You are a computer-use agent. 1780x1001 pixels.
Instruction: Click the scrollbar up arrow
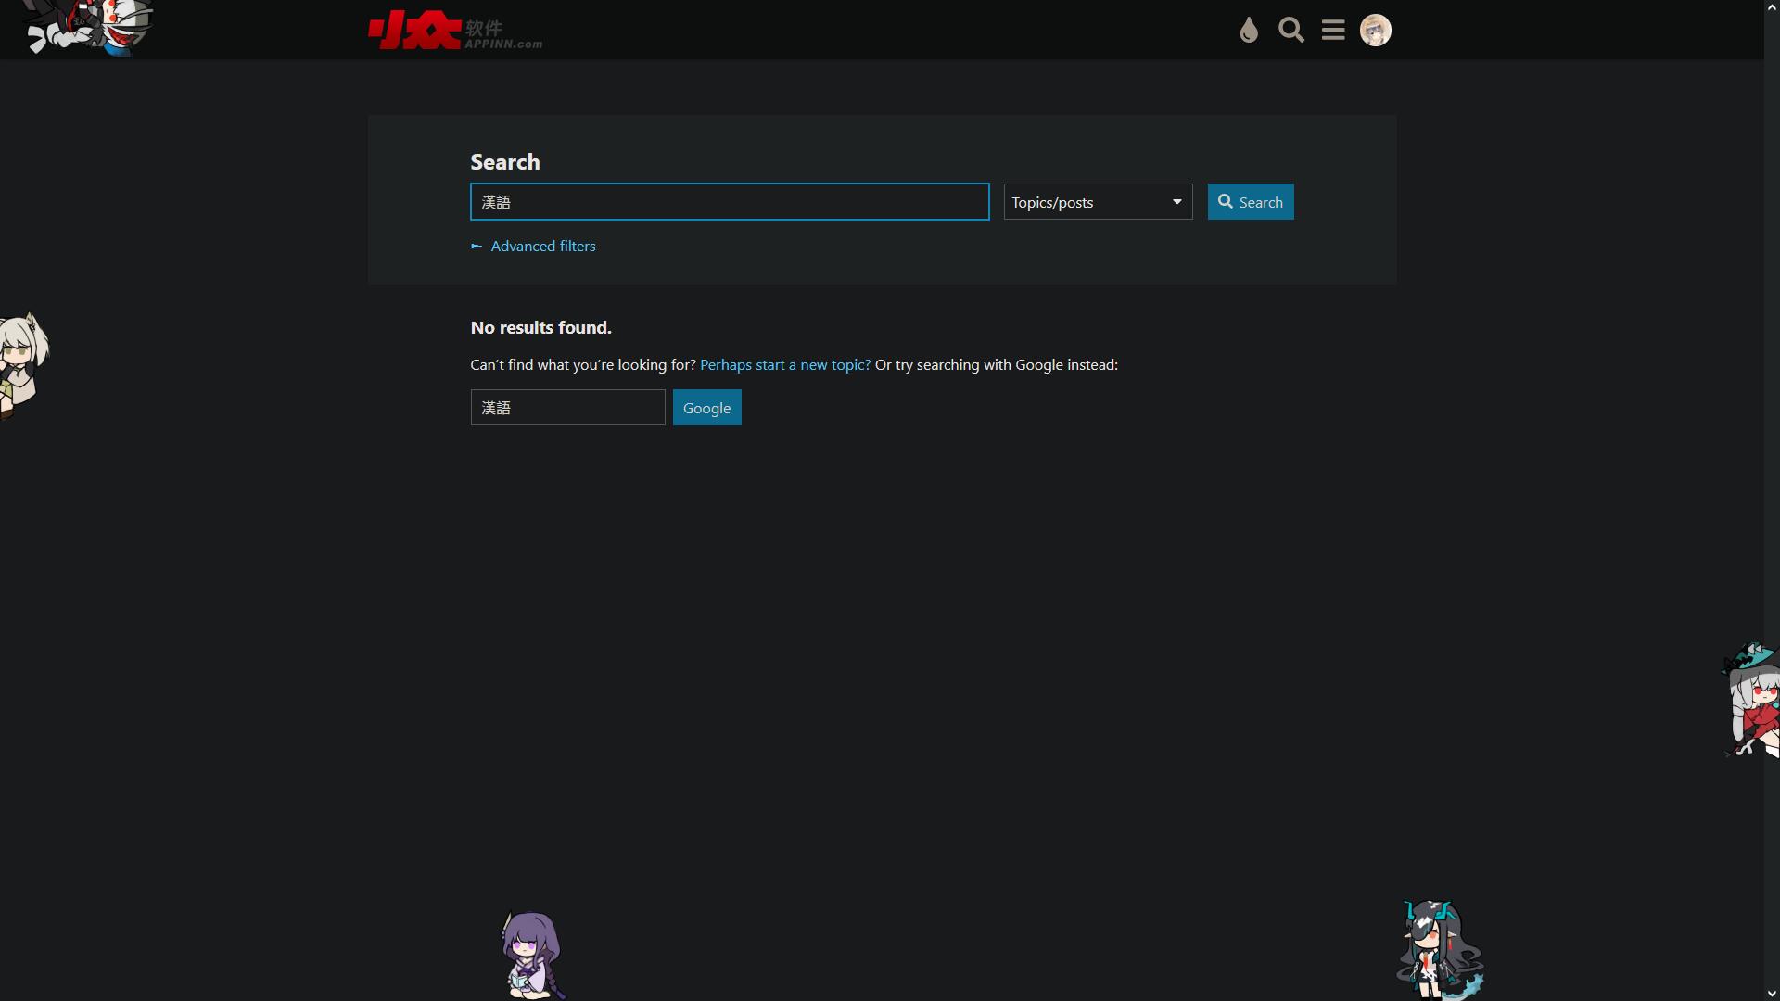click(x=1771, y=6)
